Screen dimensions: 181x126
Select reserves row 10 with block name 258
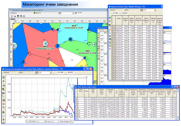[x=126, y=117]
